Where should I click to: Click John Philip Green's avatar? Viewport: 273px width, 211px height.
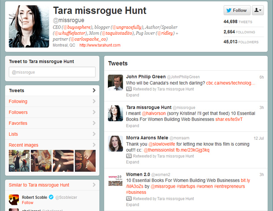click(x=115, y=82)
